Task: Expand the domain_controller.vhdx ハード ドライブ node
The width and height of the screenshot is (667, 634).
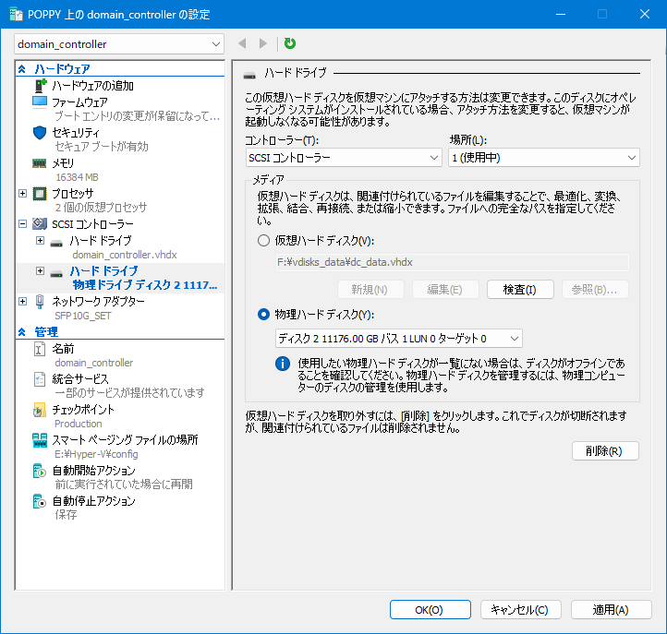Action: 40,241
